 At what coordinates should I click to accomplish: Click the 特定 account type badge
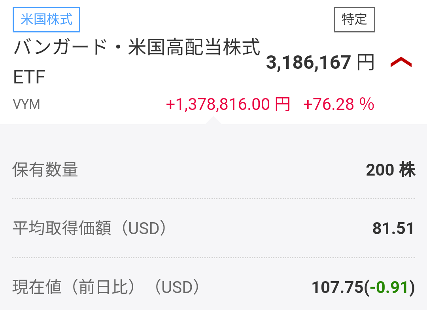pos(354,19)
